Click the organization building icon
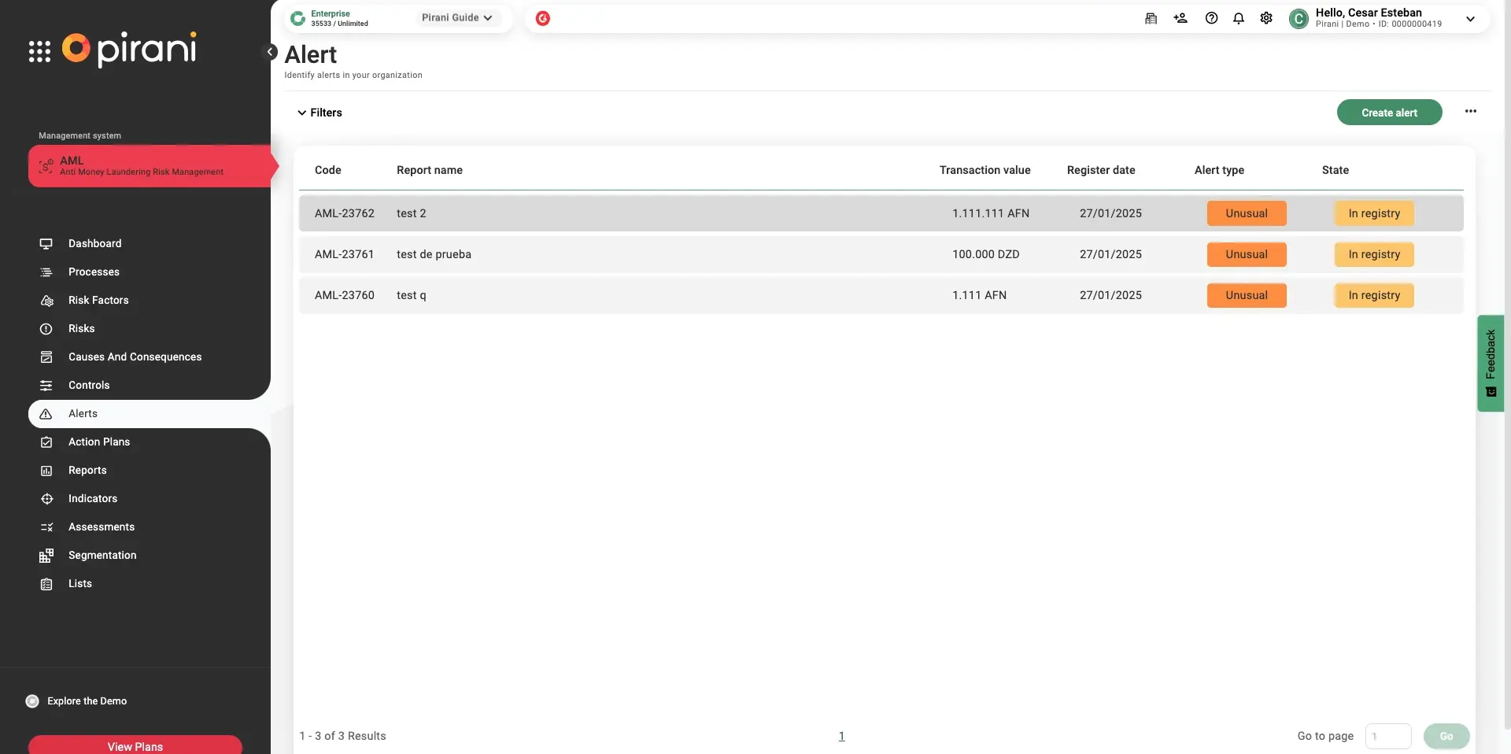 pyautogui.click(x=1151, y=18)
